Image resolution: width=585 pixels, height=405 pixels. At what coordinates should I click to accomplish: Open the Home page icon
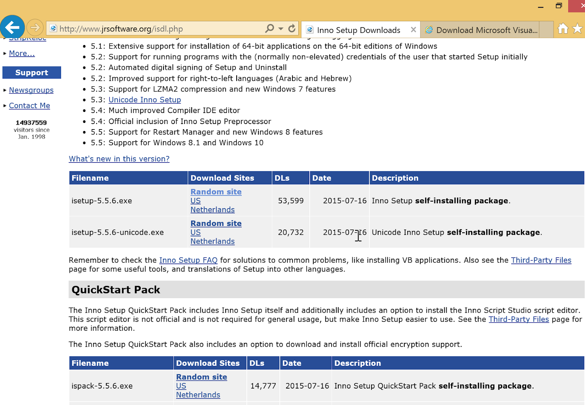coord(563,28)
